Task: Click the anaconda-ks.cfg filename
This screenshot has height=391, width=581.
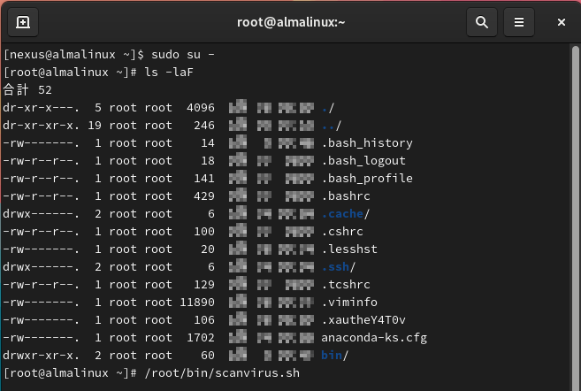Action: pyautogui.click(x=374, y=338)
